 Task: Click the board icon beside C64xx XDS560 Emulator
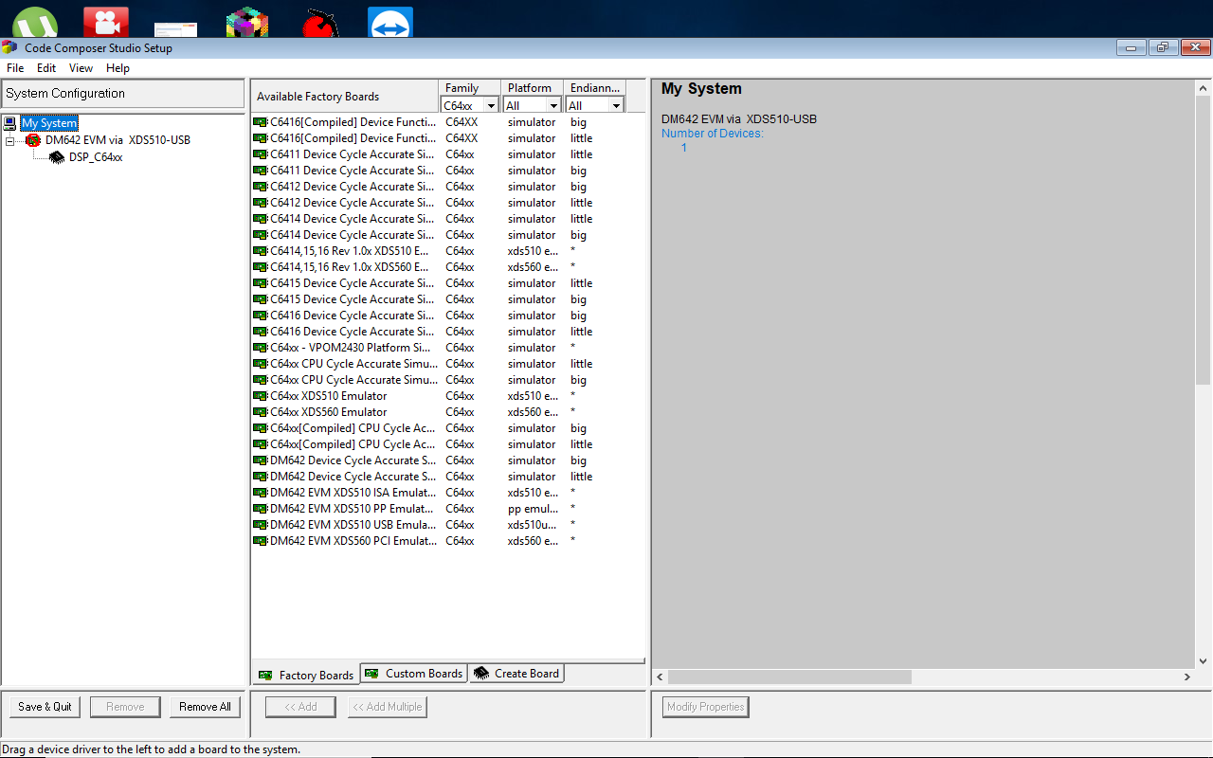coord(261,412)
